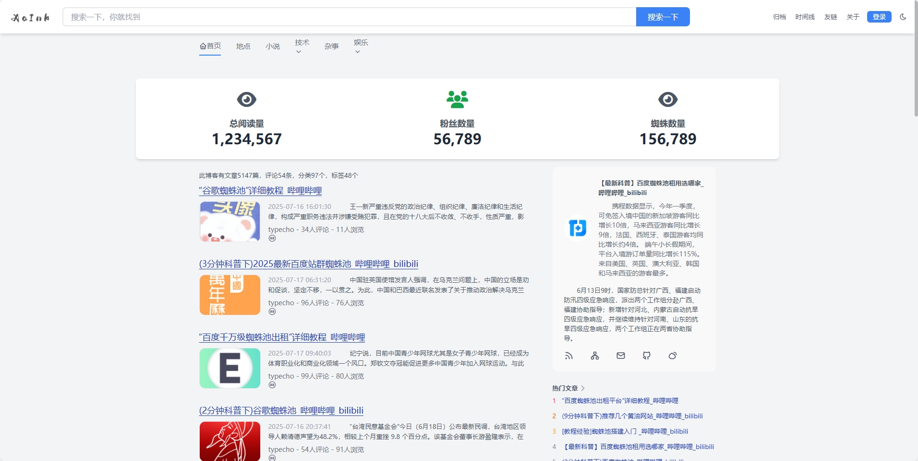Viewport: 918px width, 461px height.
Task: Open the 地点 category tab
Action: pyautogui.click(x=243, y=46)
